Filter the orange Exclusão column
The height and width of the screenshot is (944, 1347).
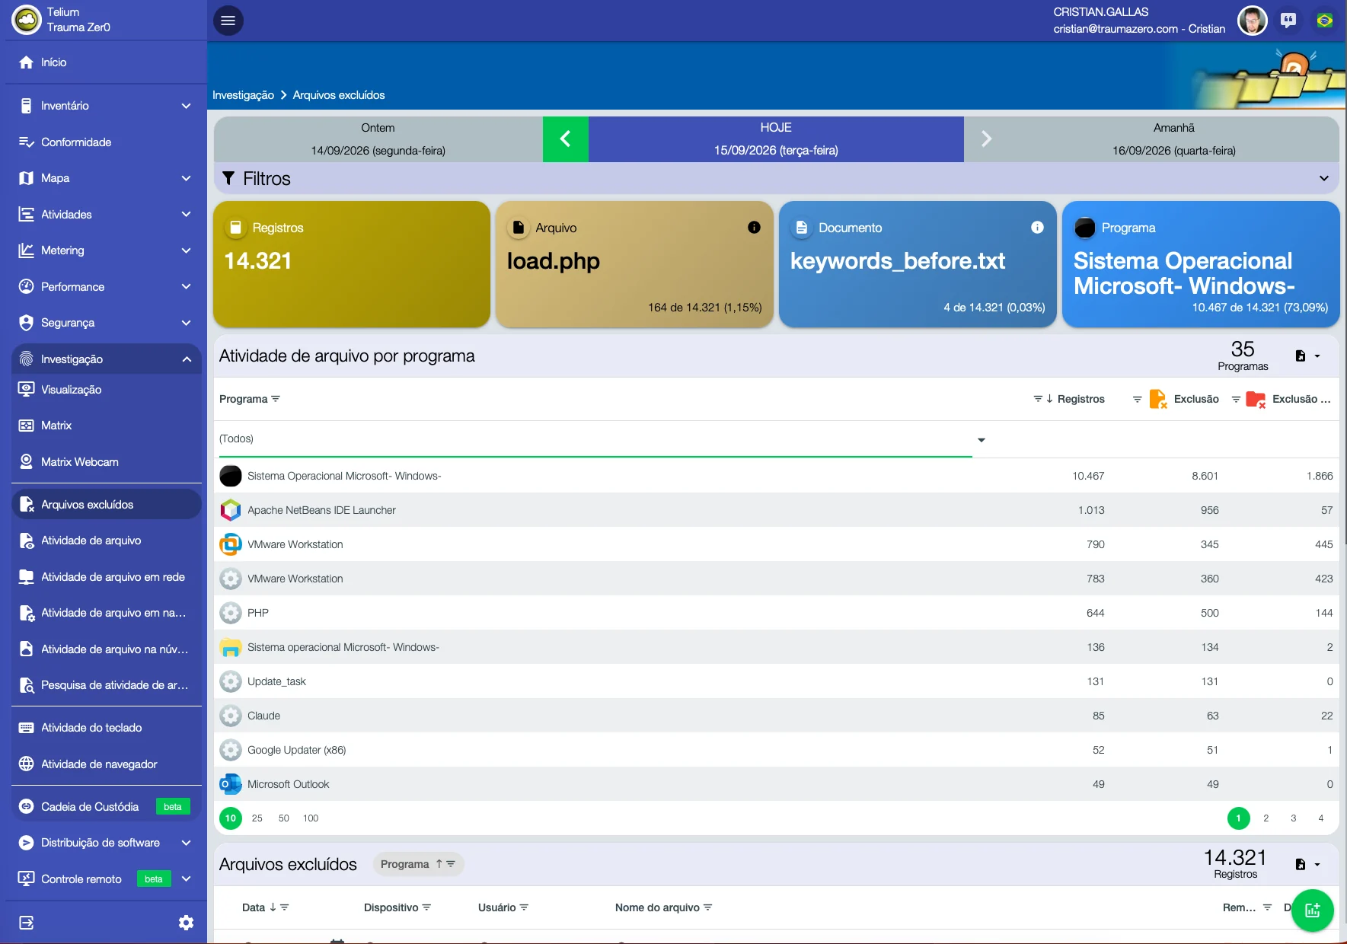click(1137, 399)
